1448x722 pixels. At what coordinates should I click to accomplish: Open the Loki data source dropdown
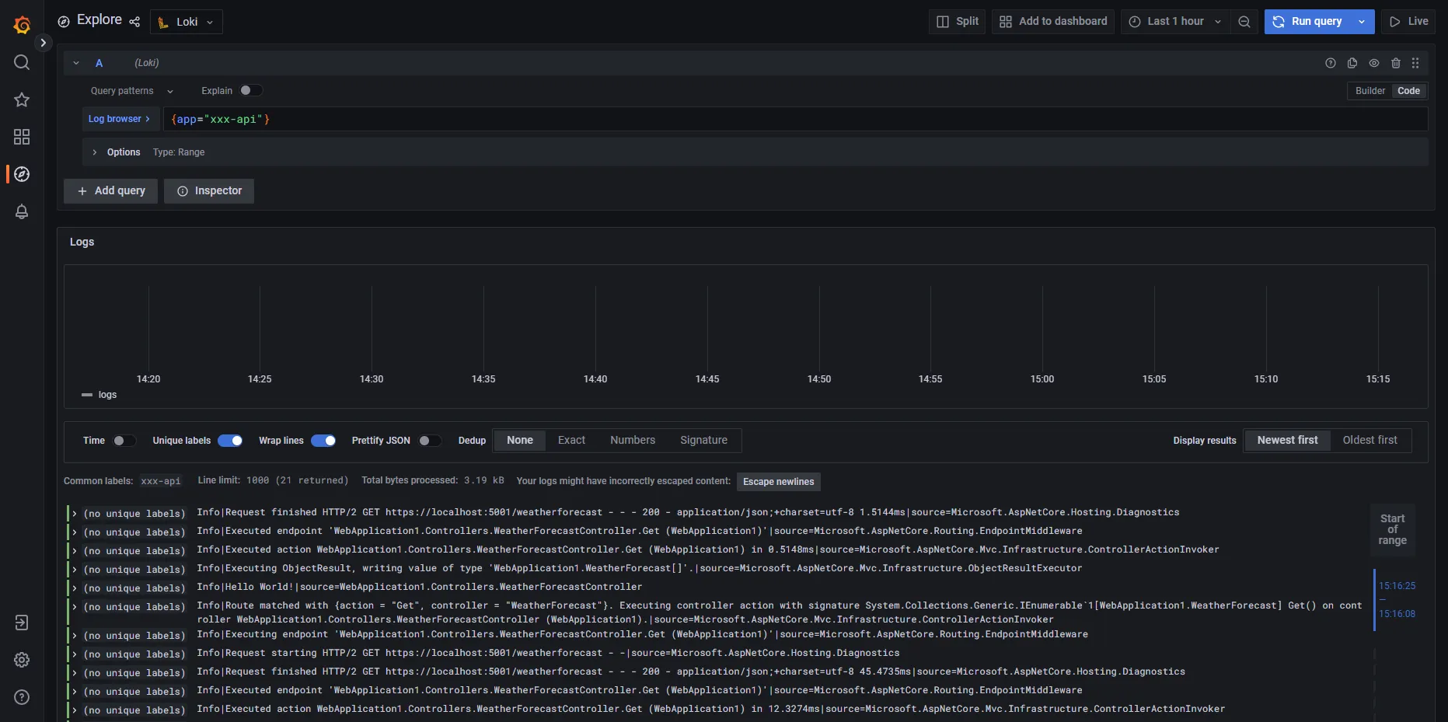[187, 22]
